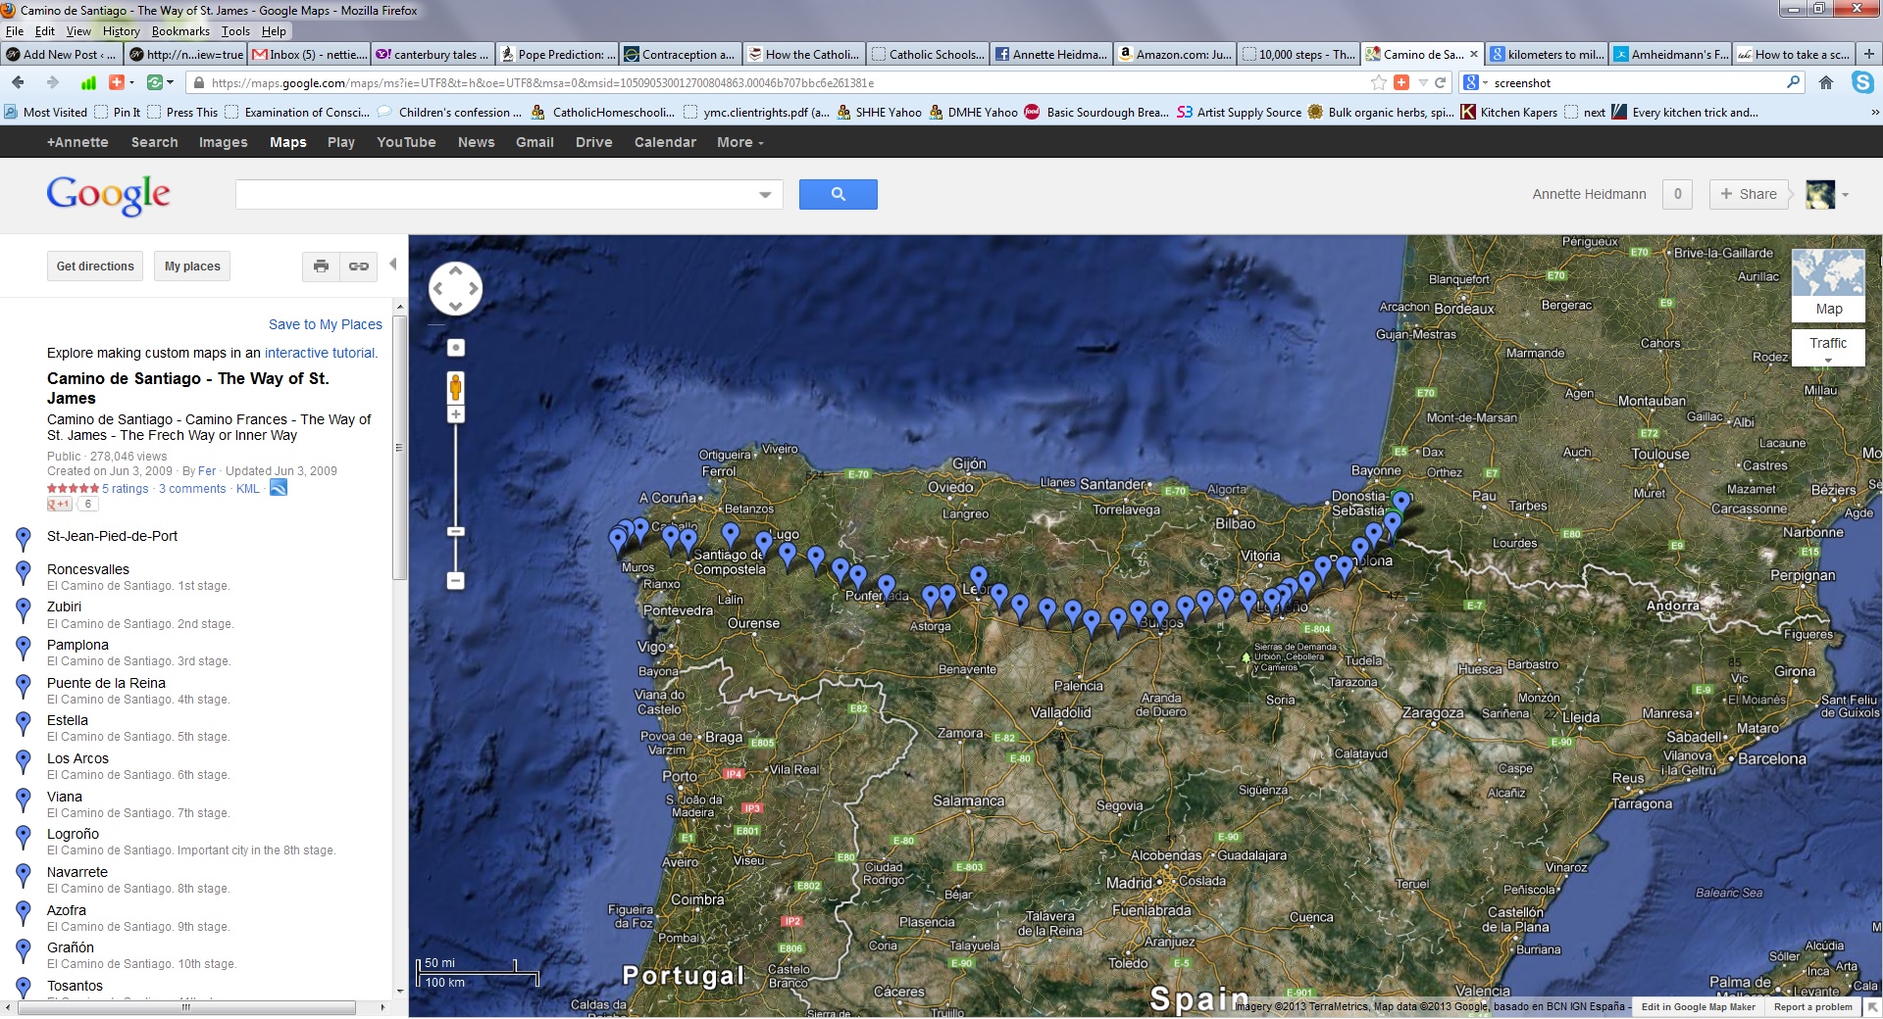Open a new tab with plus button
Screen dimensions: 1883x1019
click(1869, 54)
